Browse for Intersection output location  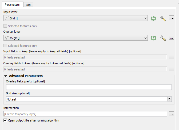172,114
